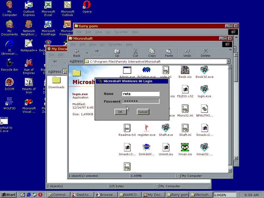Cancel the Winblows 98 login dialog
This screenshot has width=264, height=198.
143,112
